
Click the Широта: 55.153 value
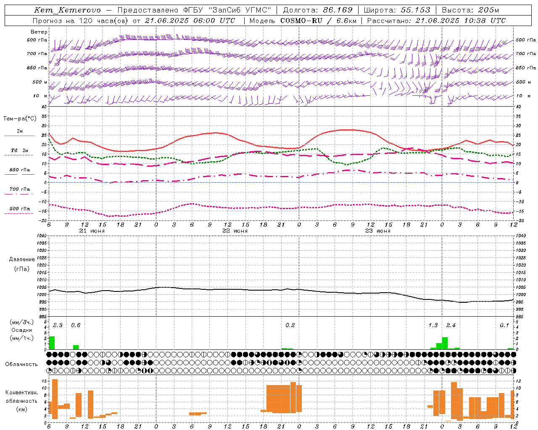[397, 10]
